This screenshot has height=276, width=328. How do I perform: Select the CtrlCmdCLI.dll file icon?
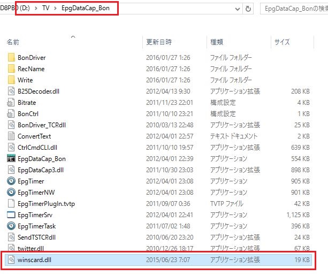pyautogui.click(x=11, y=148)
